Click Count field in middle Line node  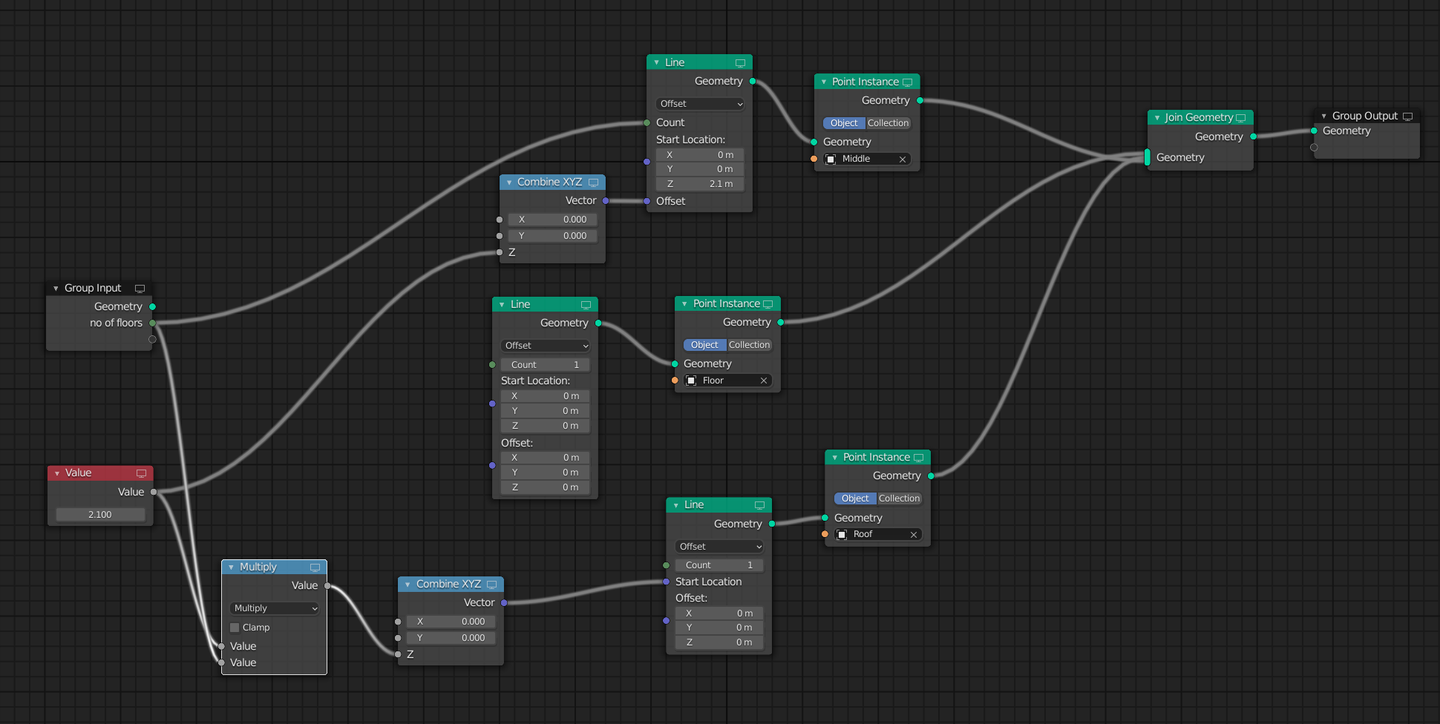point(546,365)
